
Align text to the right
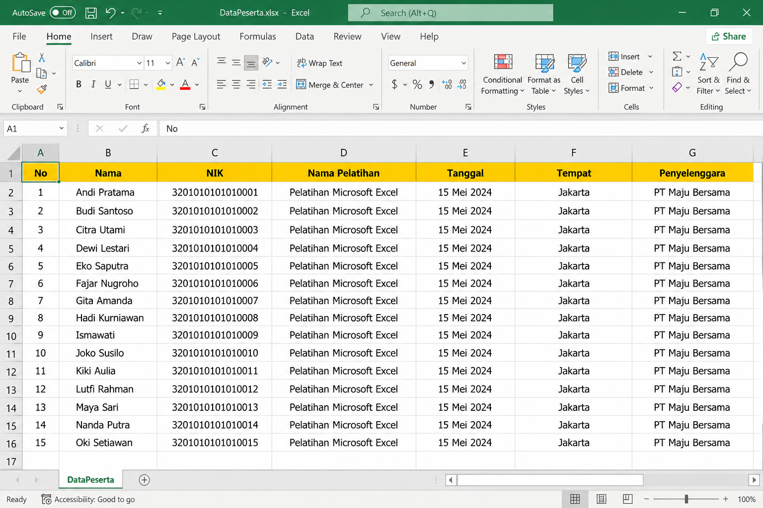click(251, 84)
